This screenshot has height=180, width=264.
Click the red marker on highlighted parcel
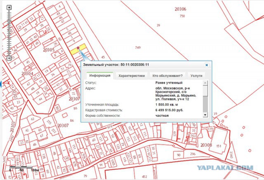(78, 48)
